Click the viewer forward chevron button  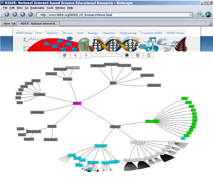[x=86, y=55]
